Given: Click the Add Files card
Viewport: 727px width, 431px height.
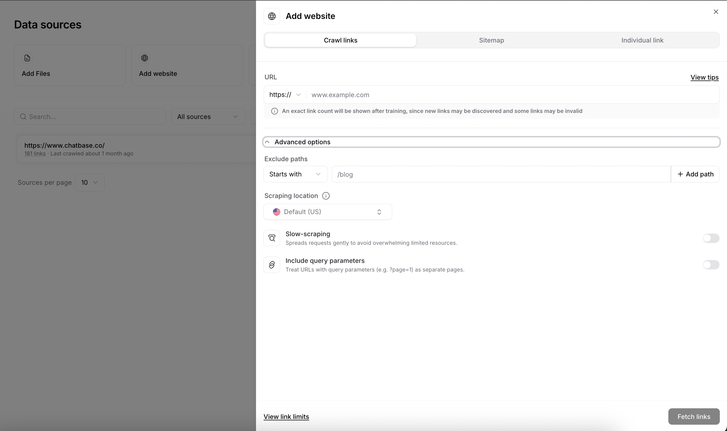Looking at the screenshot, I should tap(70, 65).
